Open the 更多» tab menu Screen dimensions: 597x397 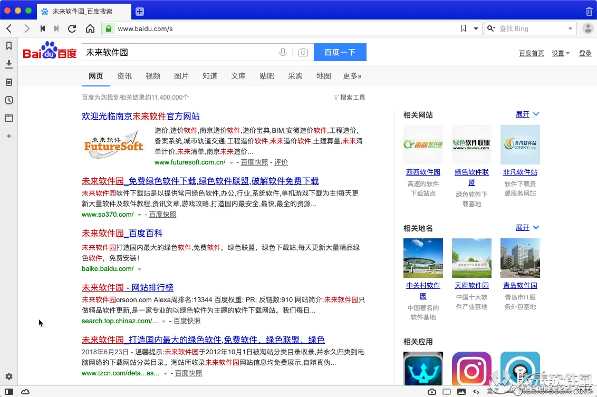pyautogui.click(x=352, y=76)
